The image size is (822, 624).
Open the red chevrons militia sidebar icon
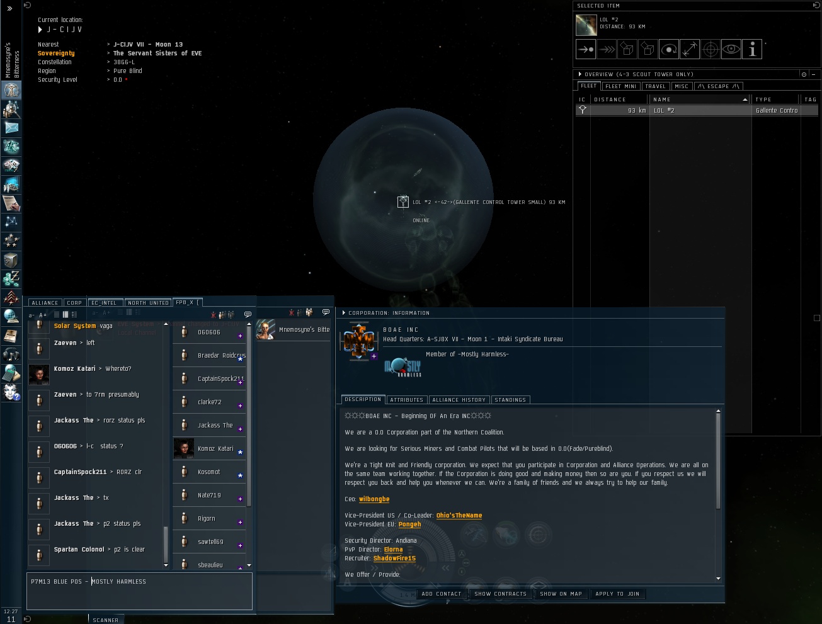point(11,298)
